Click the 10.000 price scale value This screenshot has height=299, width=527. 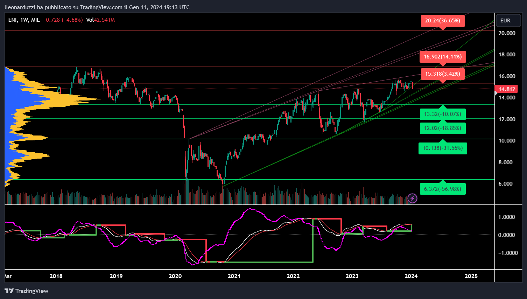(507, 140)
